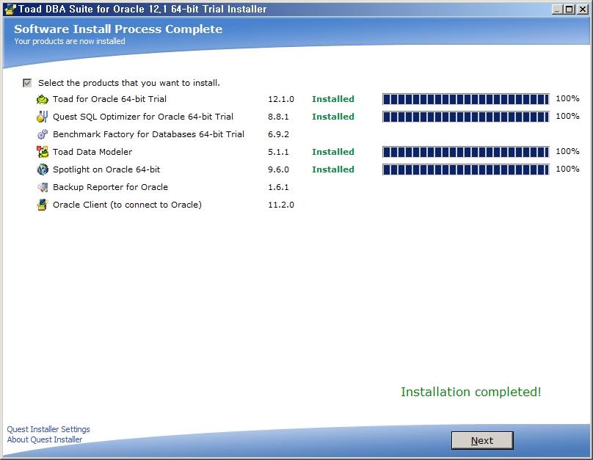
Task: Click the Toad Data Modeler icon
Action: click(x=43, y=152)
